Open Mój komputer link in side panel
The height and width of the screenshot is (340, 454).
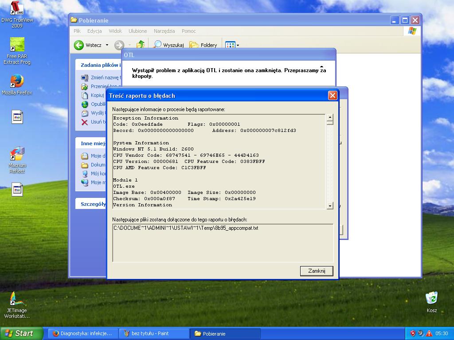click(98, 174)
